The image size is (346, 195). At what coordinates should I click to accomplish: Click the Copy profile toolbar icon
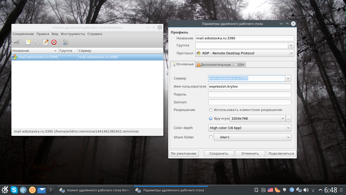tap(37, 42)
